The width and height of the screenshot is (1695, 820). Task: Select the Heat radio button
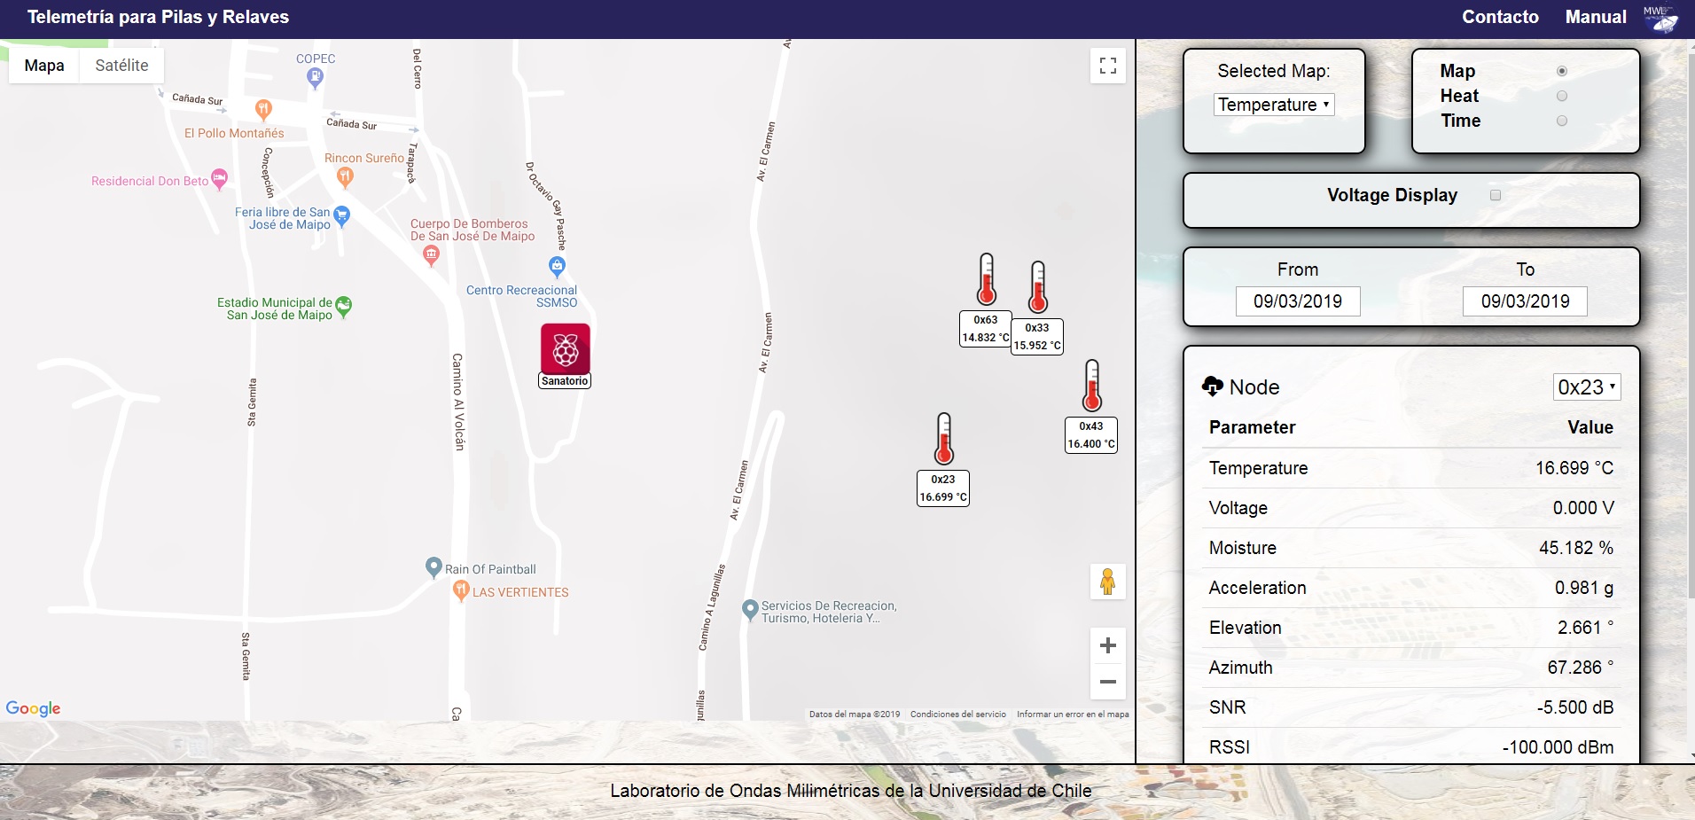pos(1561,96)
